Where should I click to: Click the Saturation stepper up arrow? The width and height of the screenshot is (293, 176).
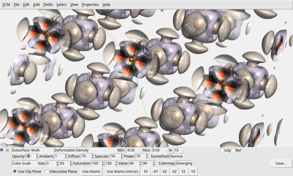[102, 162]
